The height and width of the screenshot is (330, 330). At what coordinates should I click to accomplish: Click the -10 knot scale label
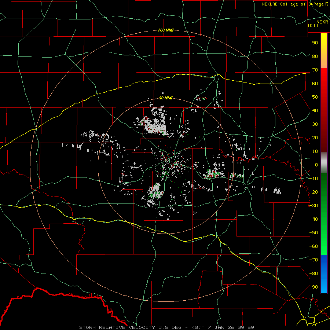[313, 179]
